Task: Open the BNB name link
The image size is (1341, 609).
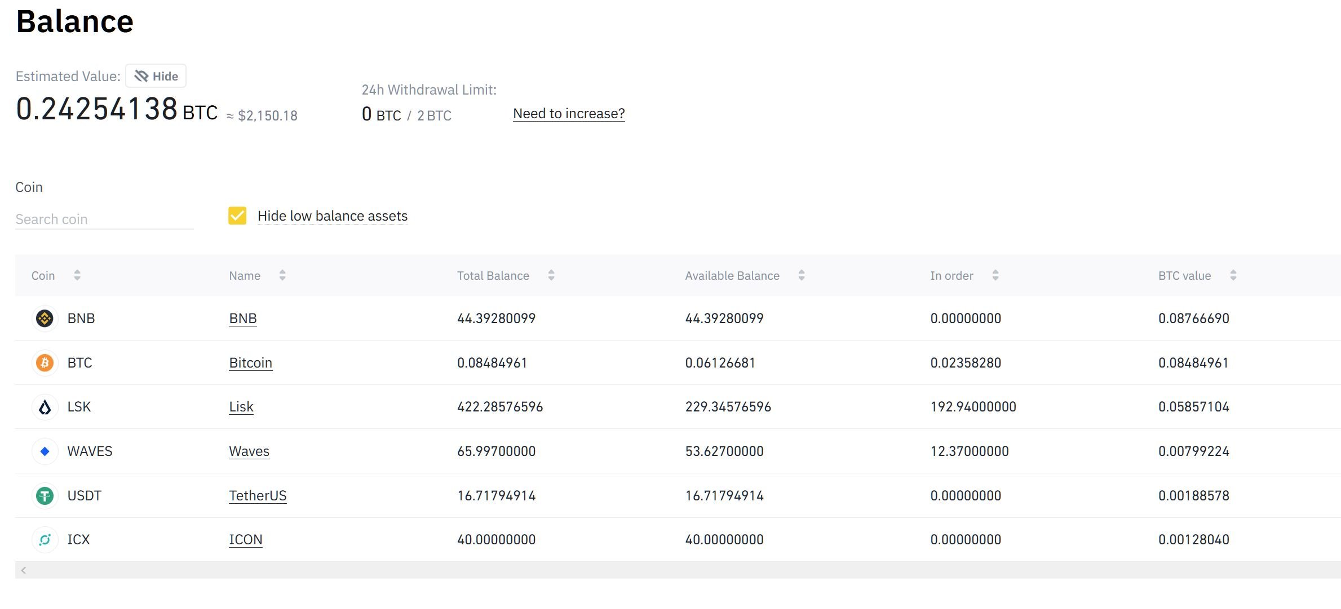Action: click(x=243, y=319)
